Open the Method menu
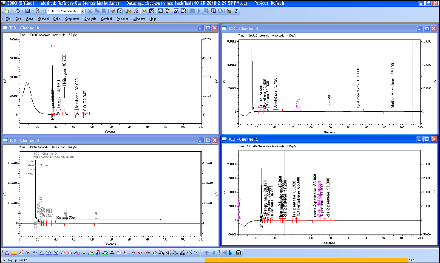 43,19
